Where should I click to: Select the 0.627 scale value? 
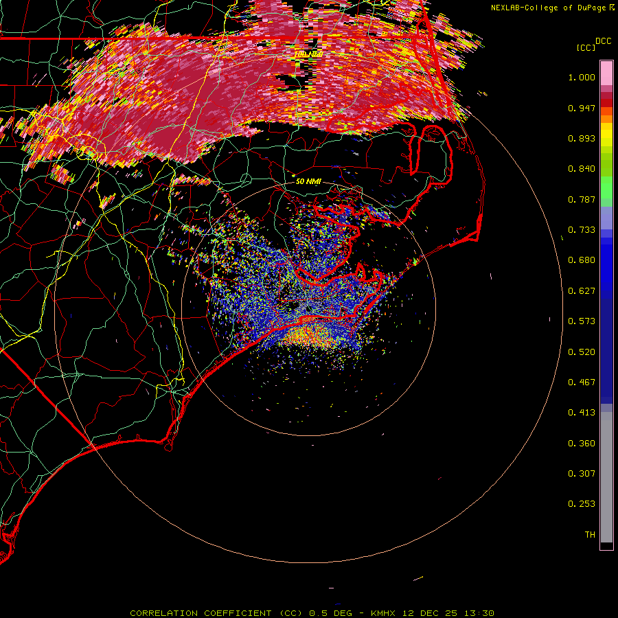click(582, 291)
